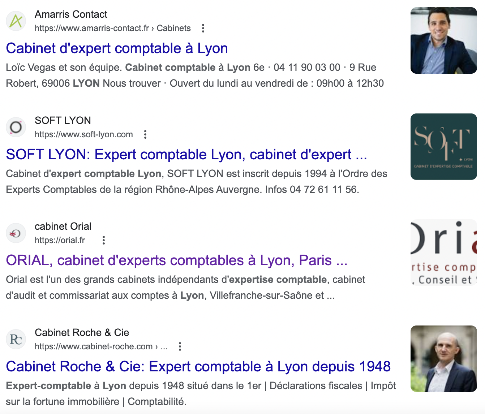Click snippet text "Loïc Vegas et son équipe"
The width and height of the screenshot is (485, 414).
coord(64,68)
